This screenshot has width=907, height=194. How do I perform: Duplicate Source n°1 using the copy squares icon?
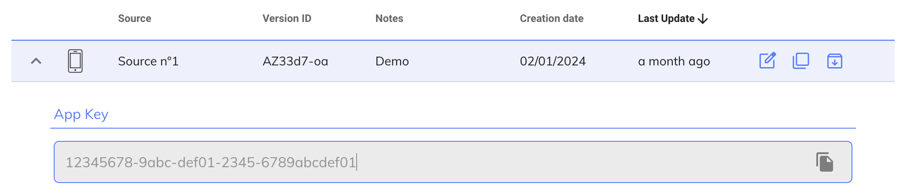[x=800, y=61]
